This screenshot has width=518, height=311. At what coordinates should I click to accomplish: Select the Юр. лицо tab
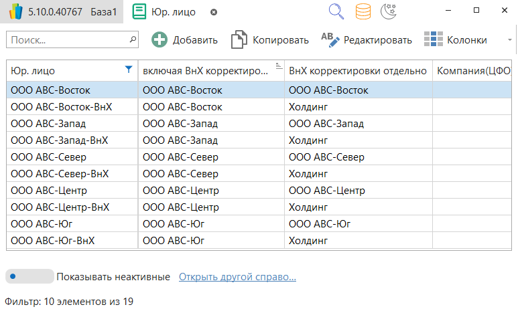(174, 11)
